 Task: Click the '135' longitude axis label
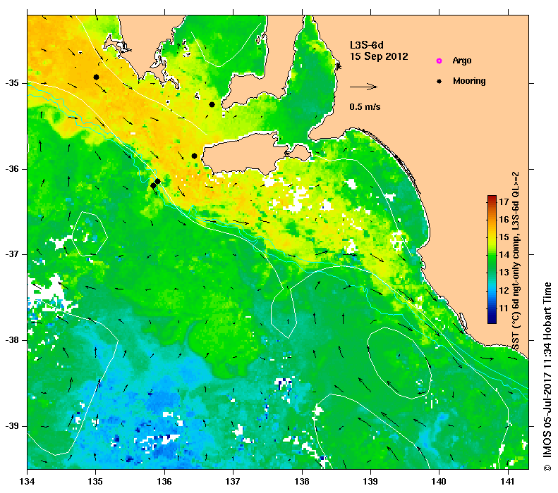click(x=96, y=482)
